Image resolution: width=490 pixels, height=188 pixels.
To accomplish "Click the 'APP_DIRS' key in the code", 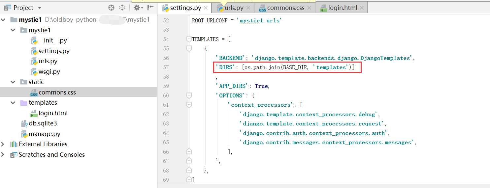I will pos(232,86).
